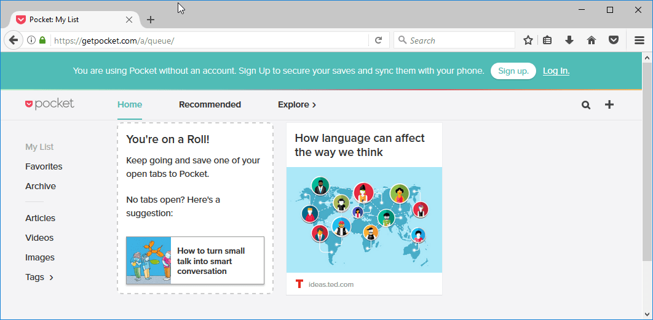This screenshot has height=320, width=653.
Task: Show site information via the info icon
Action: coord(31,41)
